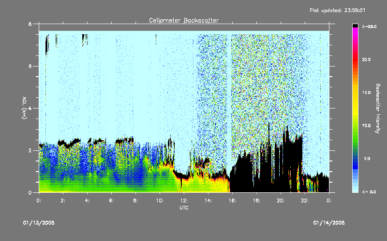This screenshot has width=387, height=241.
Task: Click the x-axis tick label '22:'
Action: [305, 201]
